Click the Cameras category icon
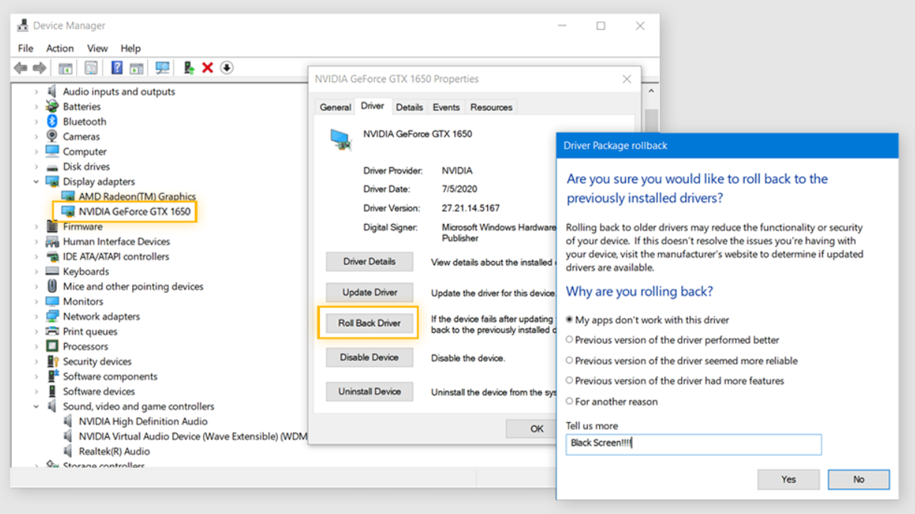Screen dimensions: 915x514 tap(52, 136)
